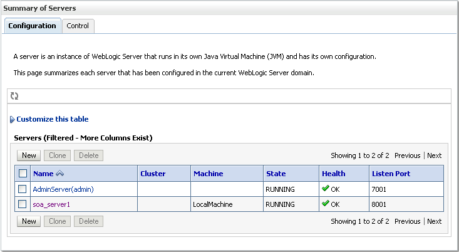The height and width of the screenshot is (252, 459).
Task: Open the AdminServer(admin) link
Action: pyautogui.click(x=63, y=189)
